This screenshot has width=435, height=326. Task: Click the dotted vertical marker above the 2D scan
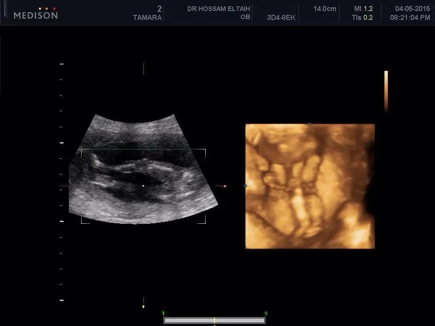pos(143,69)
